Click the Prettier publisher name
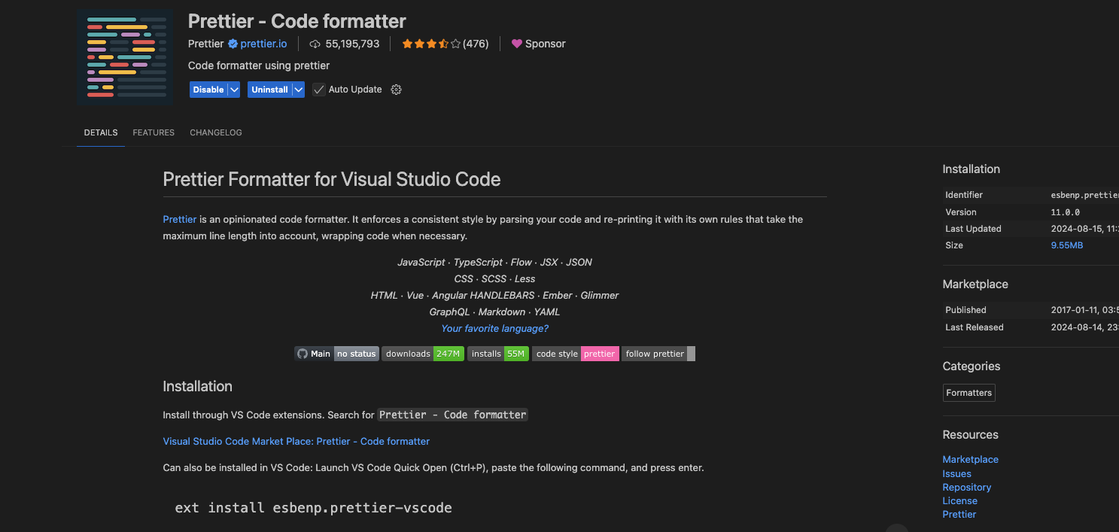Image resolution: width=1119 pixels, height=532 pixels. point(206,44)
